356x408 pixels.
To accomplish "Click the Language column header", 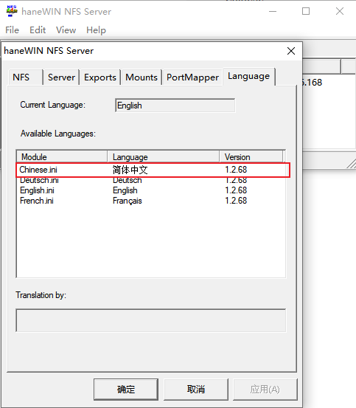I will (163, 157).
